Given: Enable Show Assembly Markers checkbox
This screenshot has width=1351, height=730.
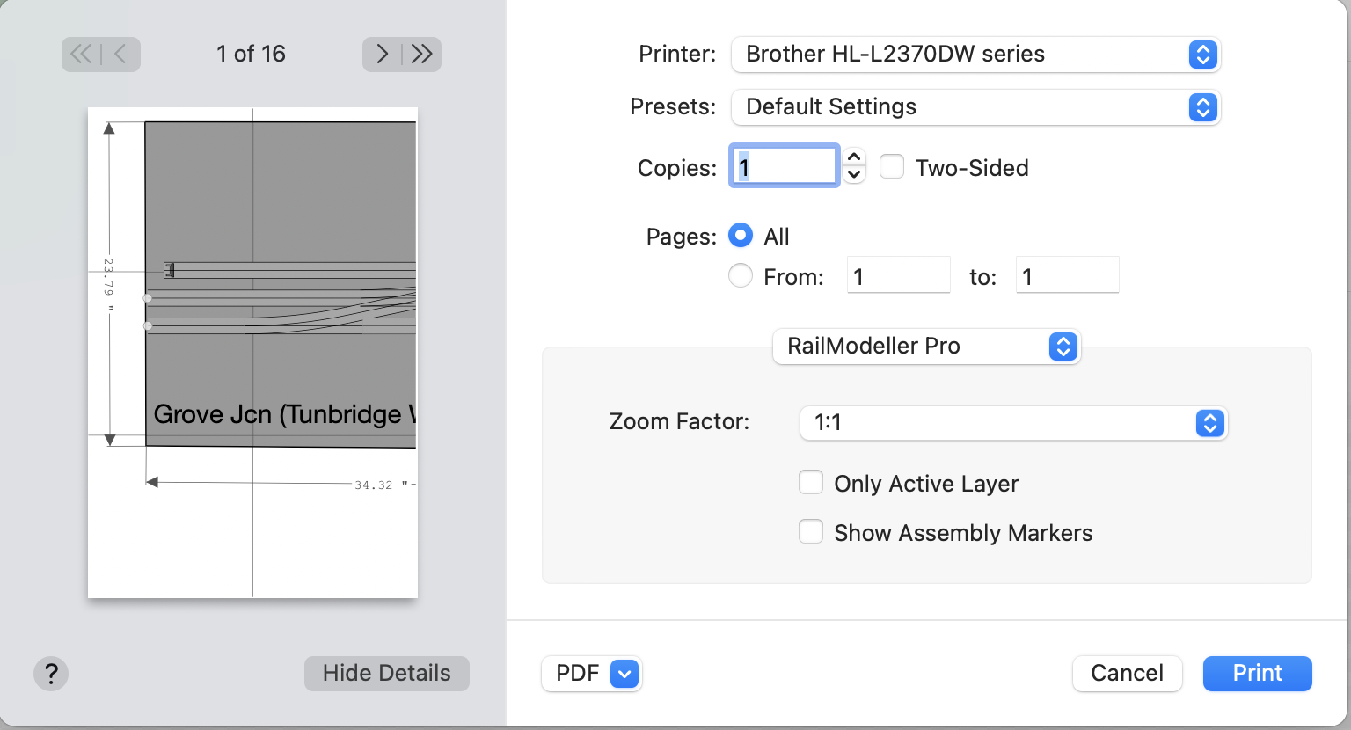Looking at the screenshot, I should click(811, 532).
